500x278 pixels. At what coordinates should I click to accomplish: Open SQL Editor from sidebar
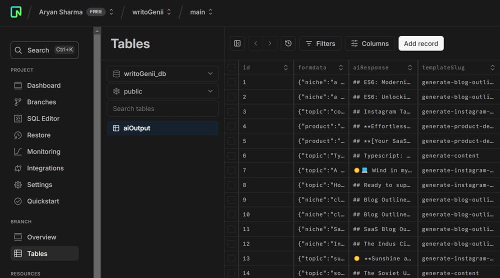43,118
